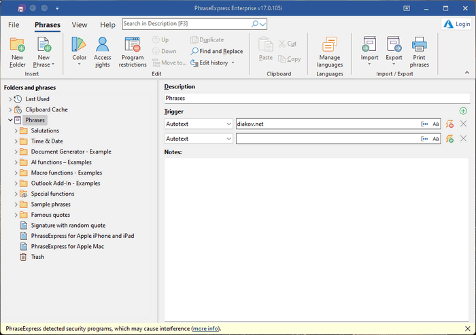Click the 'more info' link
Viewport: 476px width, 335px height.
[205, 329]
